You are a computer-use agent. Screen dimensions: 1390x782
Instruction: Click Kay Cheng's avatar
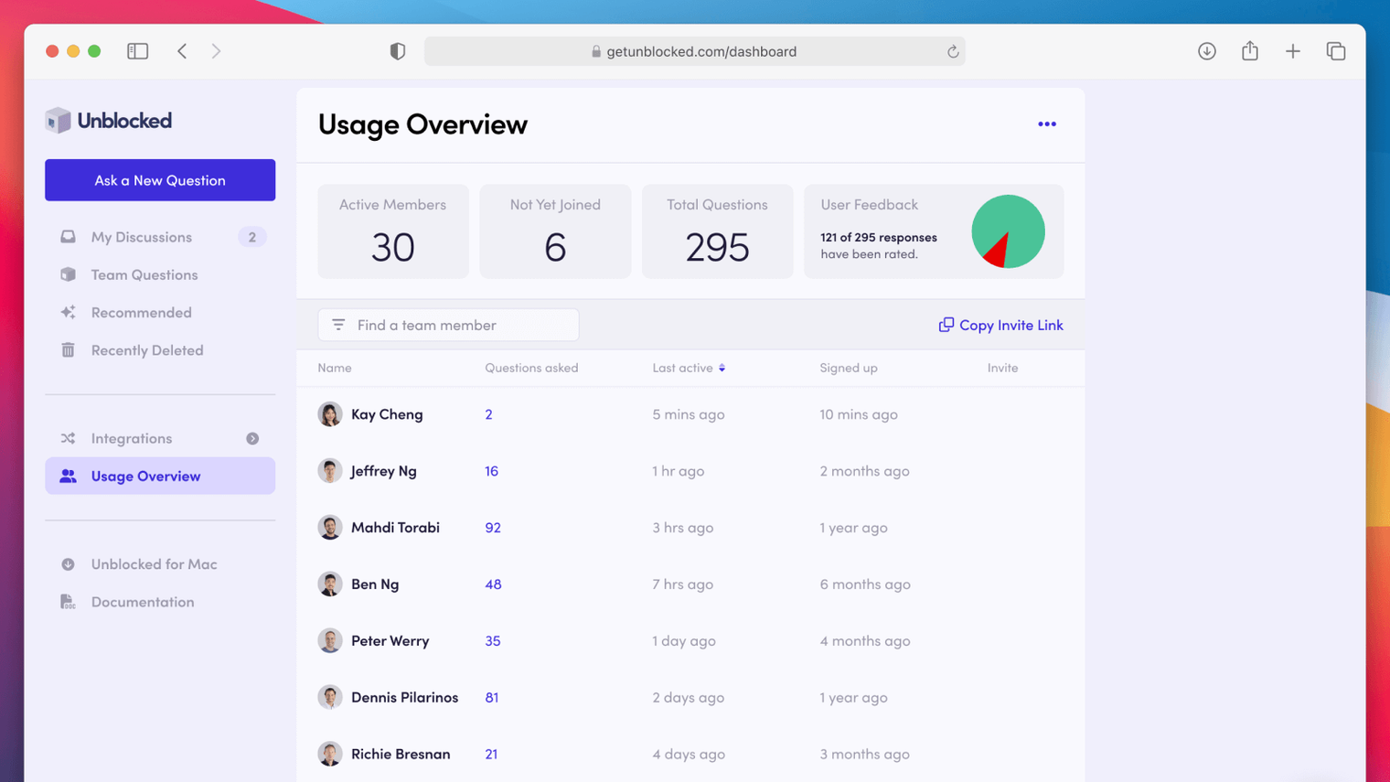(x=330, y=414)
